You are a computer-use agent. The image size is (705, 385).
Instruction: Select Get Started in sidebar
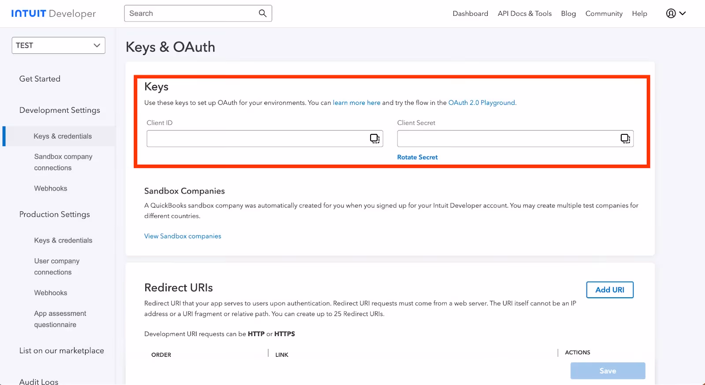[40, 79]
